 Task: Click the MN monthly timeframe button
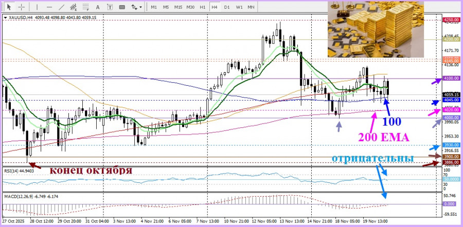click(251, 7)
